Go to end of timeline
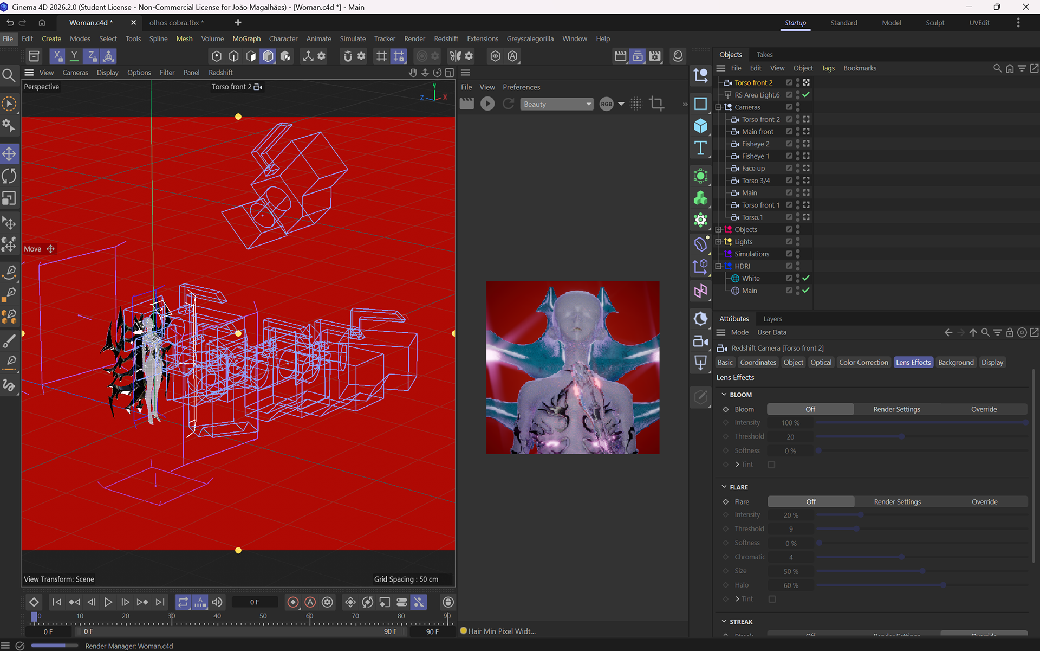 pos(160,602)
